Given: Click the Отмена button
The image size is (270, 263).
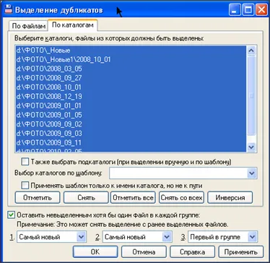Looking at the screenshot, I should 144,252.
